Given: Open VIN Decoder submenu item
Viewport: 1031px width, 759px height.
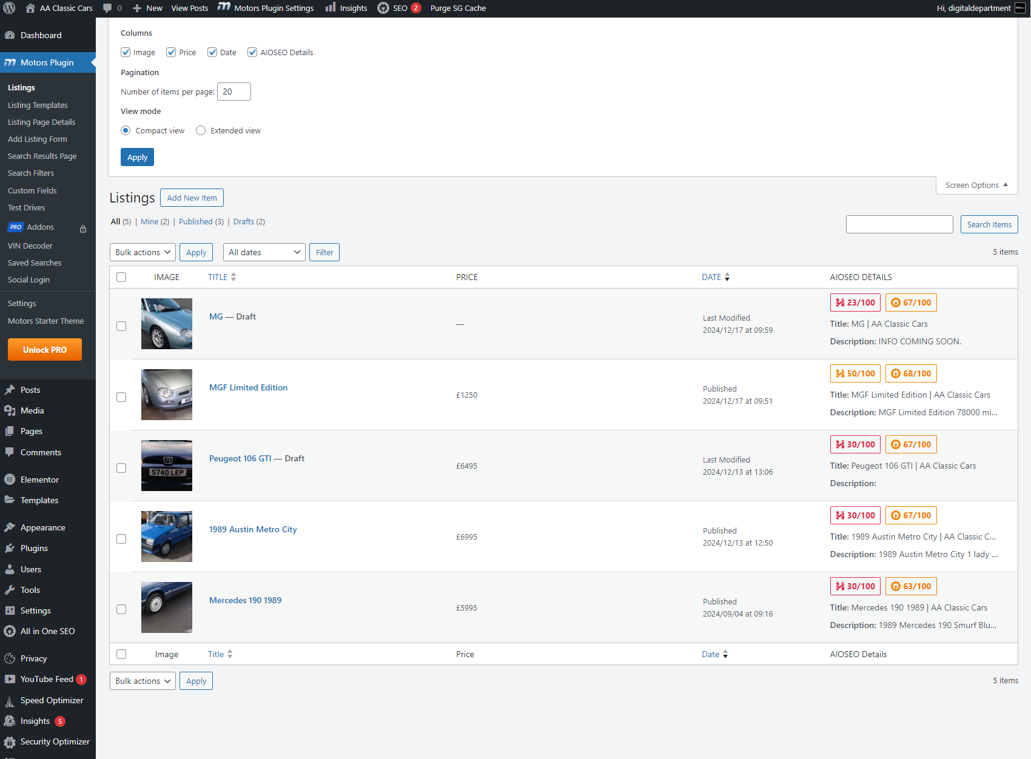Looking at the screenshot, I should tap(30, 246).
